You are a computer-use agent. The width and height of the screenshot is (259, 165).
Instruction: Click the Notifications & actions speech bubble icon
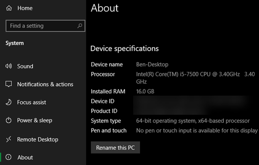(x=9, y=84)
